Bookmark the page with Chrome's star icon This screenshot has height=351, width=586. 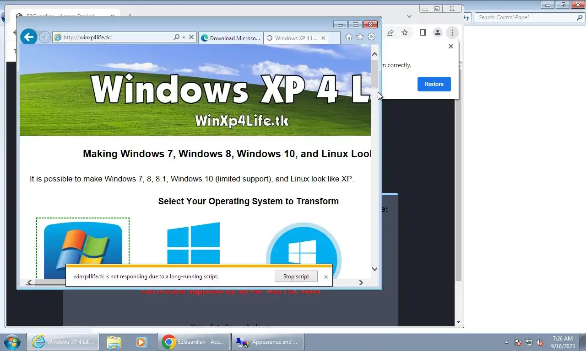(405, 32)
